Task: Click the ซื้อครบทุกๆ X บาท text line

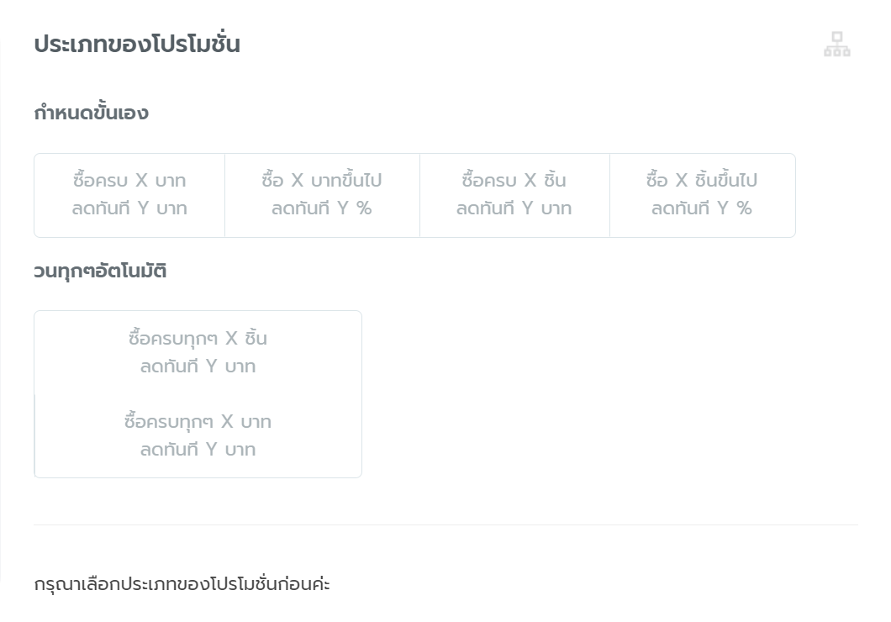Action: (x=198, y=422)
